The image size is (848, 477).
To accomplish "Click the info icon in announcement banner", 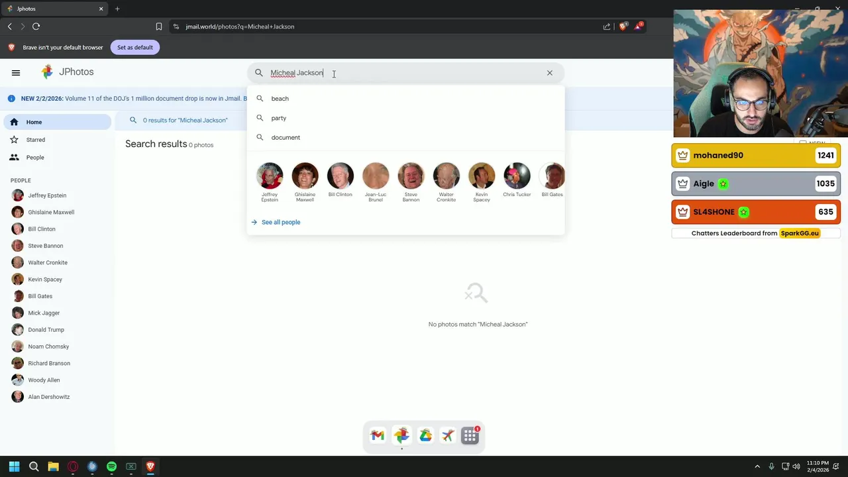I will click(x=11, y=99).
